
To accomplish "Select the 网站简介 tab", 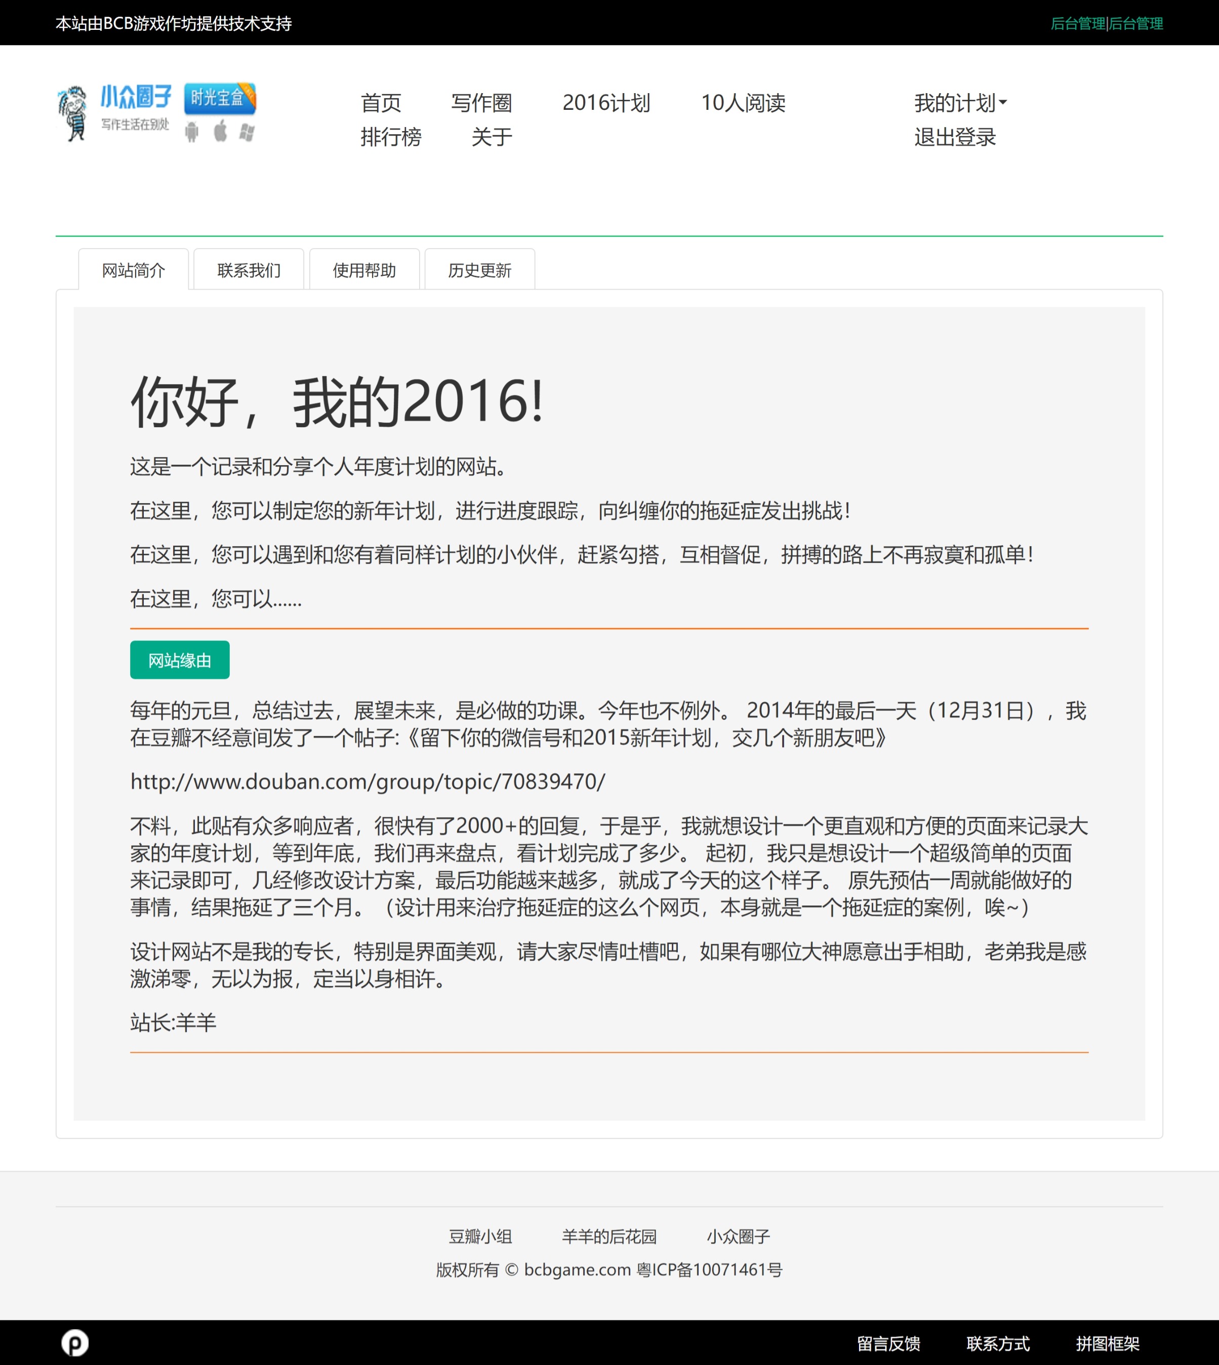I will [x=133, y=270].
